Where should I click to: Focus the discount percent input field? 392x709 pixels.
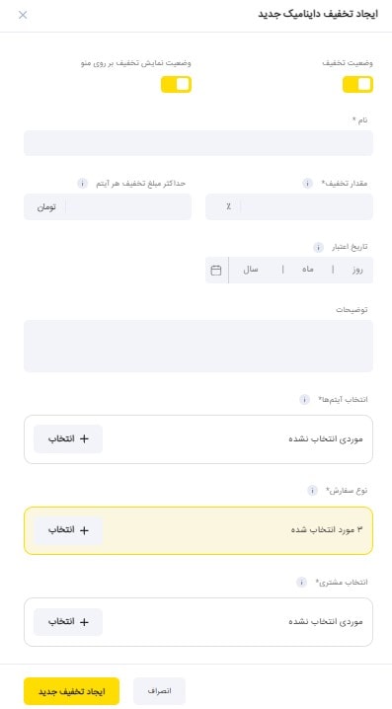[289, 206]
